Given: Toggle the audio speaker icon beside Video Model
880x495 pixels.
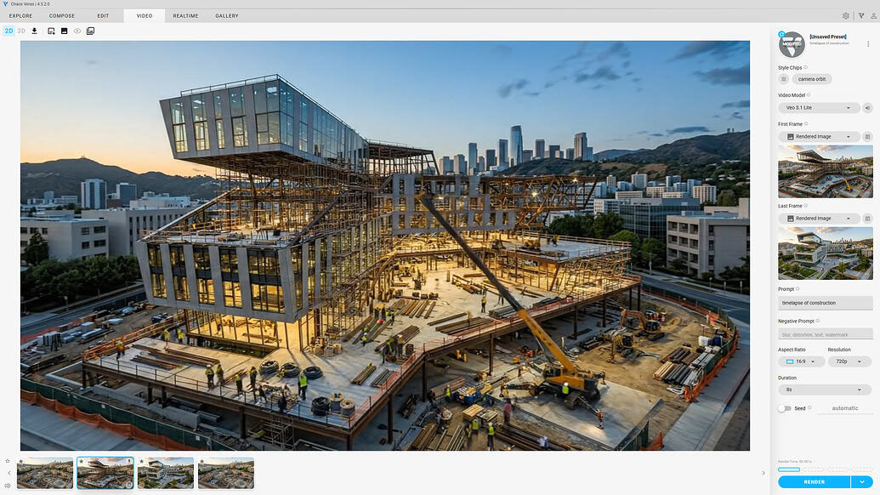Looking at the screenshot, I should tap(867, 108).
